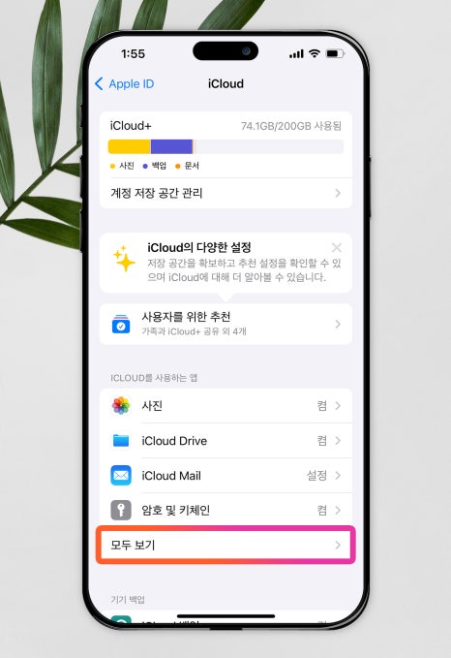Dismiss the iCloud의 다양한 설정 card

pos(337,247)
